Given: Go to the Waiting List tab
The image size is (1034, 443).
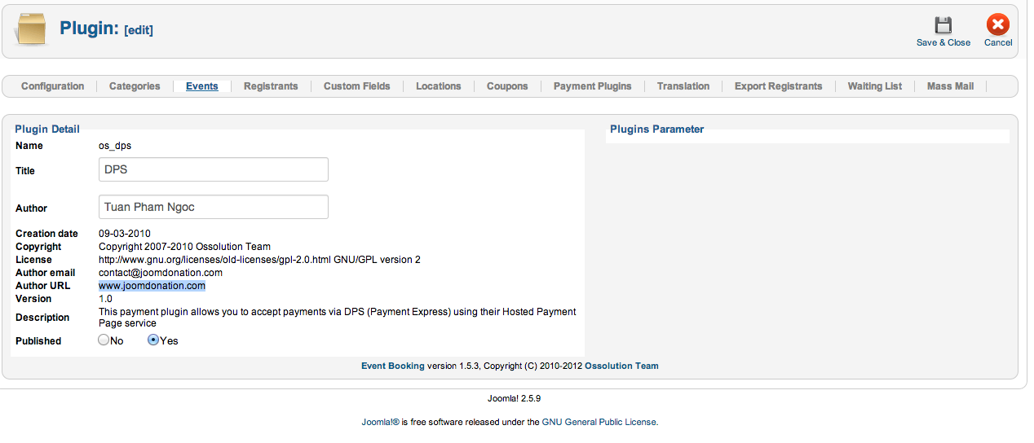Looking at the screenshot, I should (874, 86).
